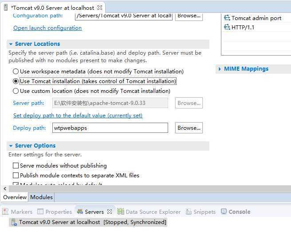The width and height of the screenshot is (291, 240).
Task: Click Browse button next to Configuration path
Action: click(x=189, y=17)
